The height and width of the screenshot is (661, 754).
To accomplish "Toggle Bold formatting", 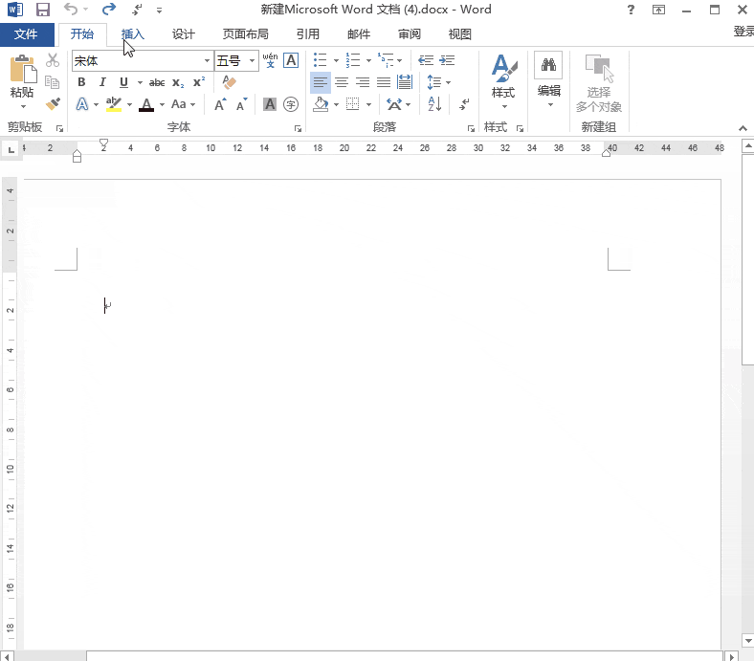I will pyautogui.click(x=81, y=82).
